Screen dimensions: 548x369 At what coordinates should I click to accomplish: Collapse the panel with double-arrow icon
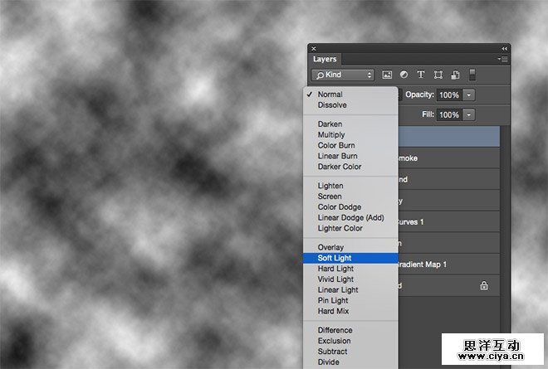[x=504, y=49]
